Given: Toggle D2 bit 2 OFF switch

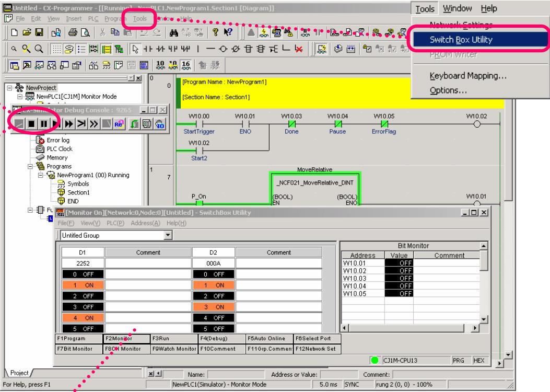Looking at the screenshot, I should (x=213, y=296).
